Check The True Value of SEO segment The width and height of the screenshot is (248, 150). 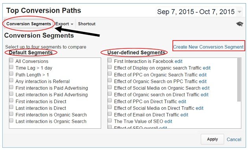(x=110, y=120)
